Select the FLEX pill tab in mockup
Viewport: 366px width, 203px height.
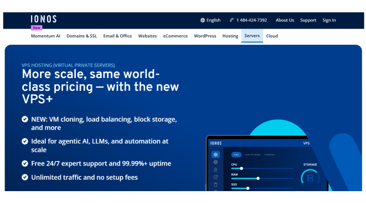236,155
